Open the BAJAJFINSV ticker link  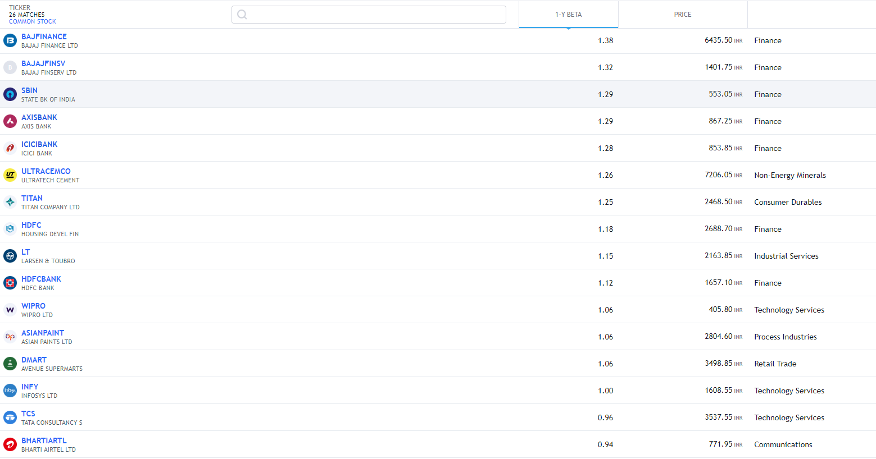43,63
